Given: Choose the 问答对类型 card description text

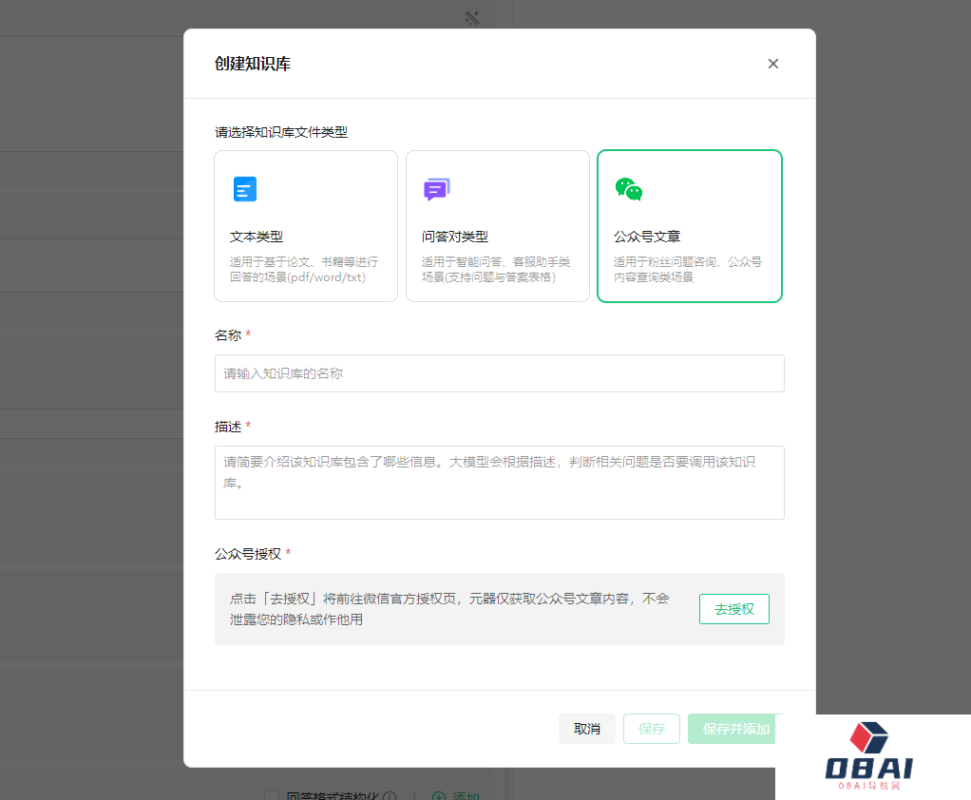Looking at the screenshot, I should coord(496,270).
